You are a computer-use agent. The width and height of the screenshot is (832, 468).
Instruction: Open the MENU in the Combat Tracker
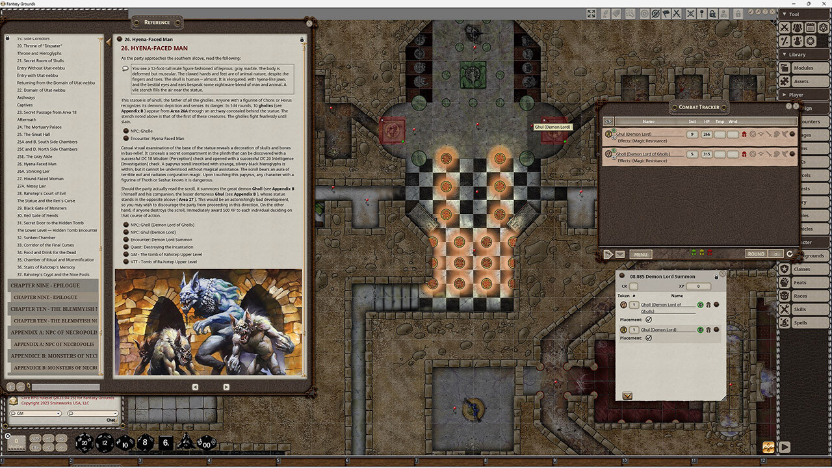click(640, 254)
